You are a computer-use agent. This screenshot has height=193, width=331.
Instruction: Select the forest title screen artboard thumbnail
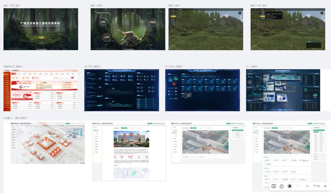(41, 29)
